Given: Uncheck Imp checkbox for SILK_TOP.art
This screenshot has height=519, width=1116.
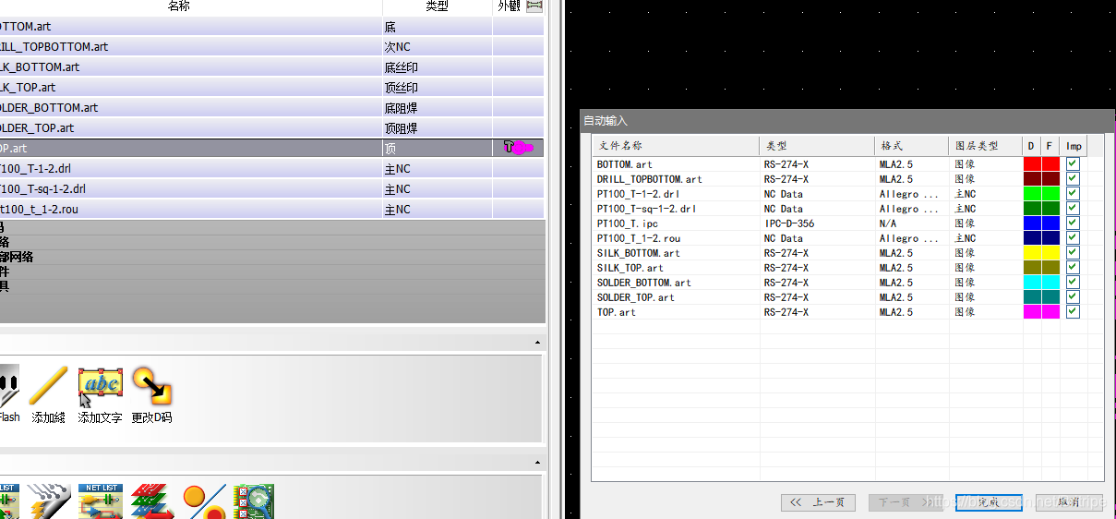Looking at the screenshot, I should tap(1073, 268).
